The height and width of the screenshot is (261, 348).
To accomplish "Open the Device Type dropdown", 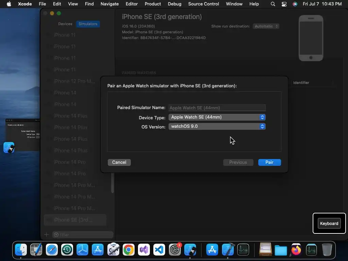I will [217, 117].
